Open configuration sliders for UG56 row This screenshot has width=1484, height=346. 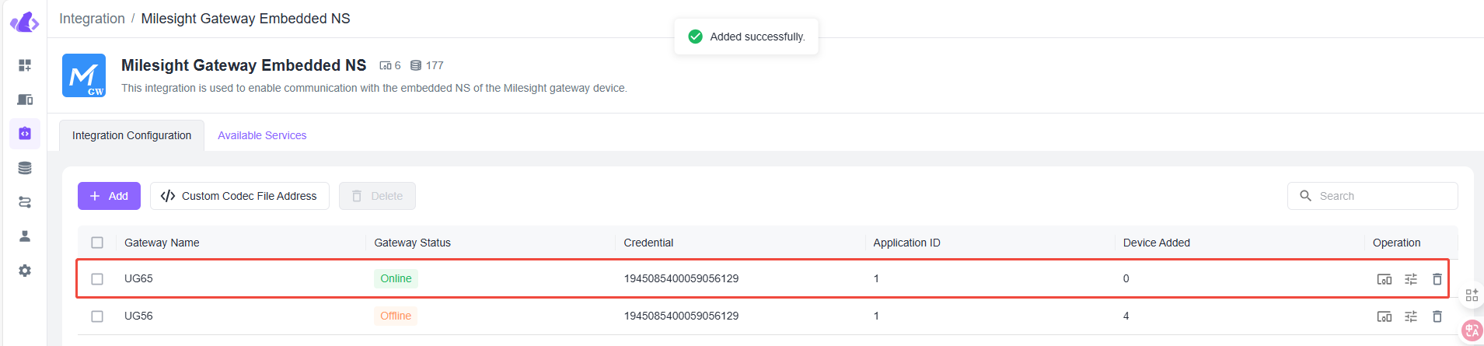click(1411, 316)
